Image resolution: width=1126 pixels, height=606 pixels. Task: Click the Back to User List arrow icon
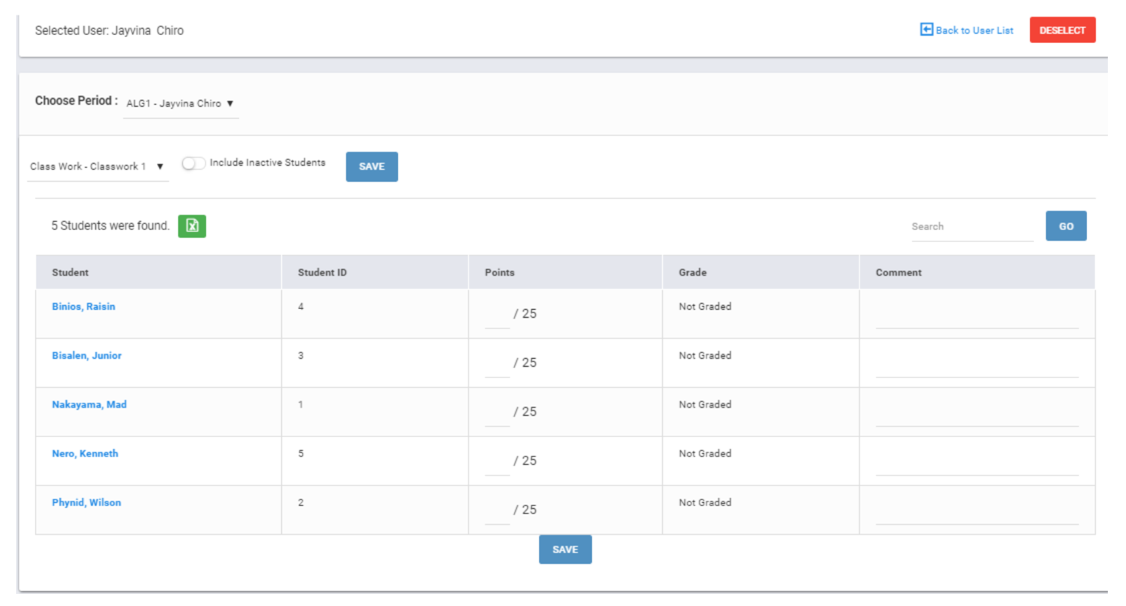click(926, 29)
